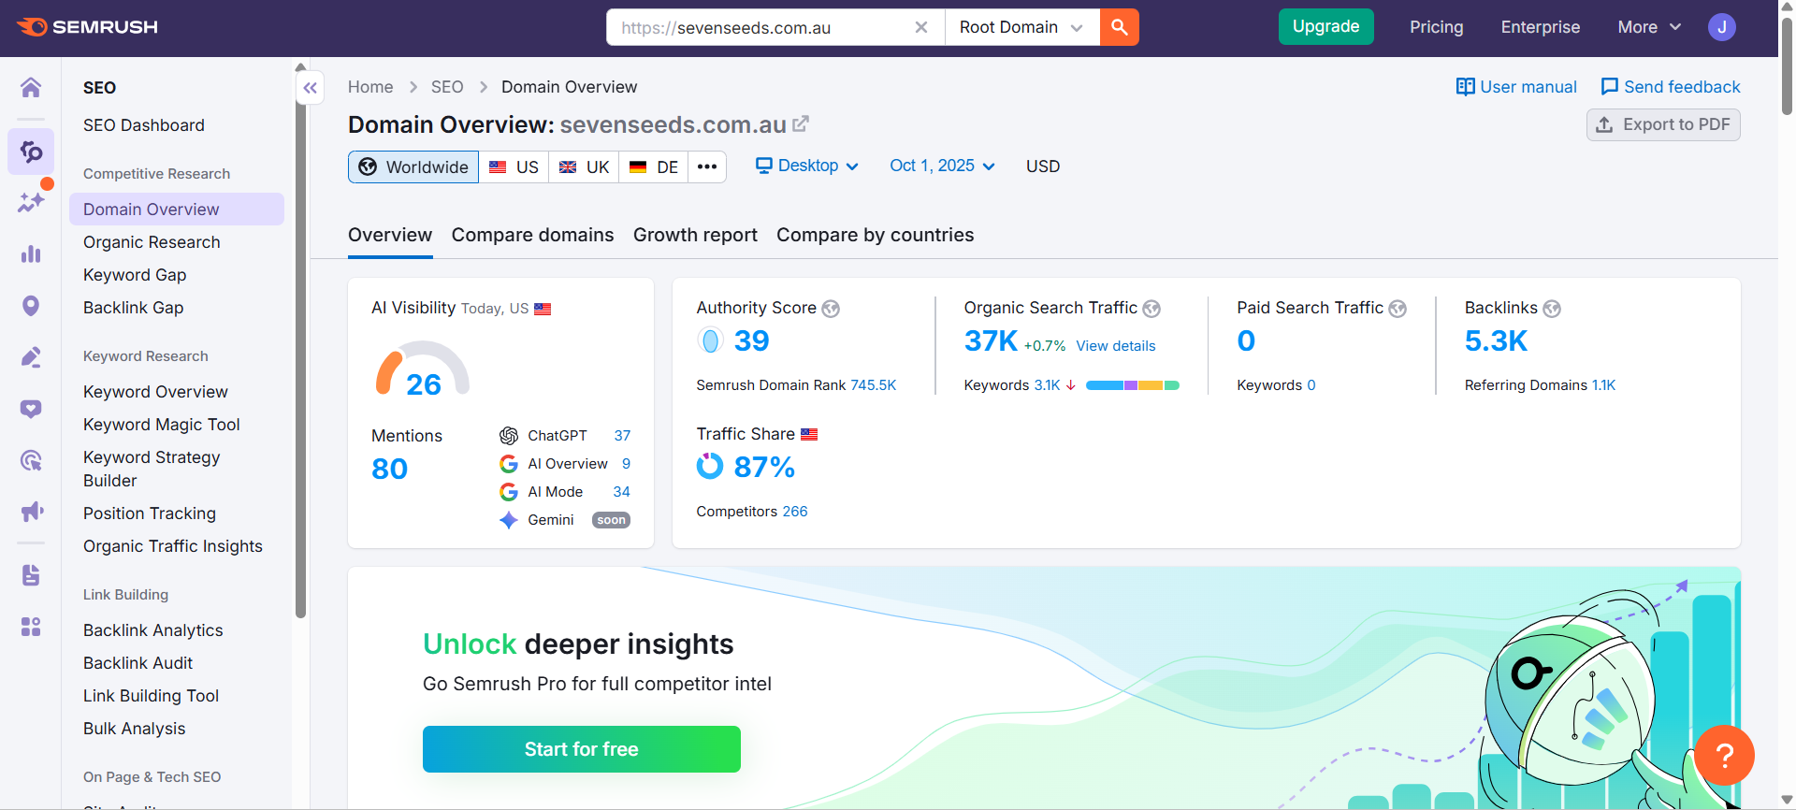Click the Export to PDF button
The image size is (1796, 810).
[1662, 124]
